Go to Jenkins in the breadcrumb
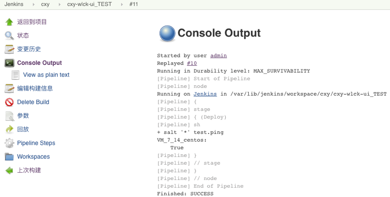The height and width of the screenshot is (197, 390). pos(14,4)
